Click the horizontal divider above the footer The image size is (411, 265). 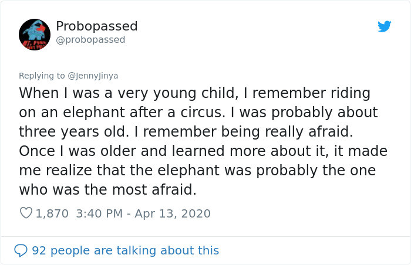[x=206, y=236]
